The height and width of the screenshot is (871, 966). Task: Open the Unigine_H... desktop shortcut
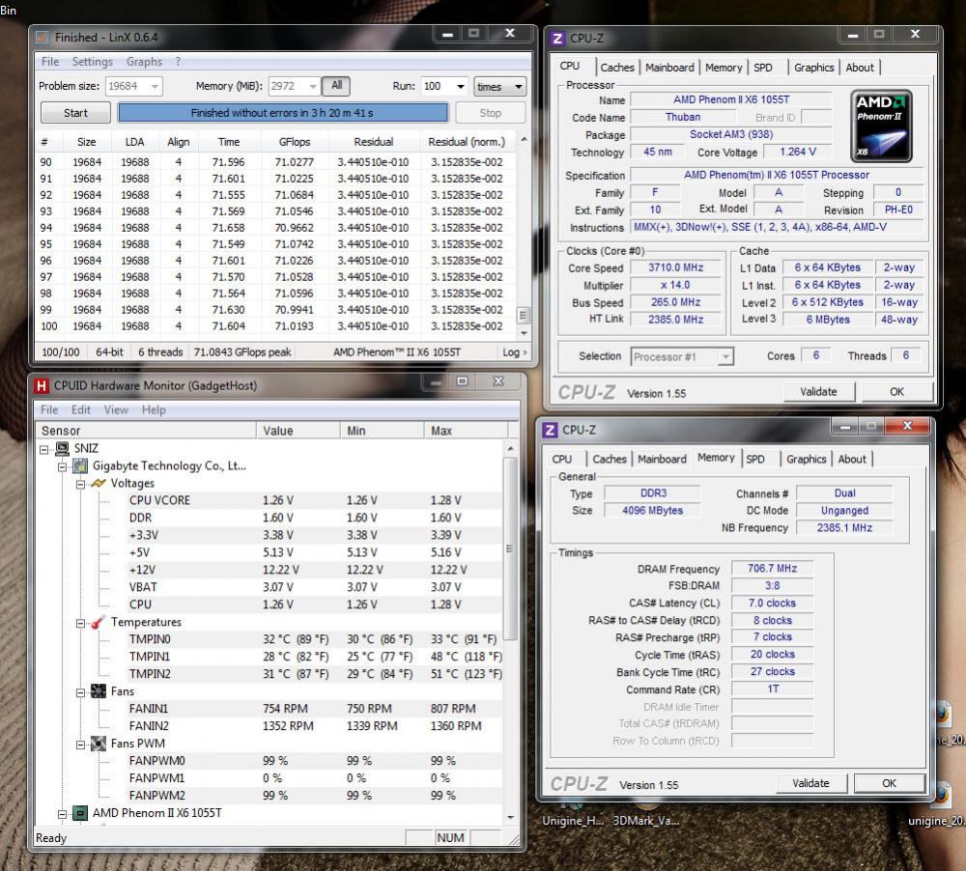(x=572, y=821)
